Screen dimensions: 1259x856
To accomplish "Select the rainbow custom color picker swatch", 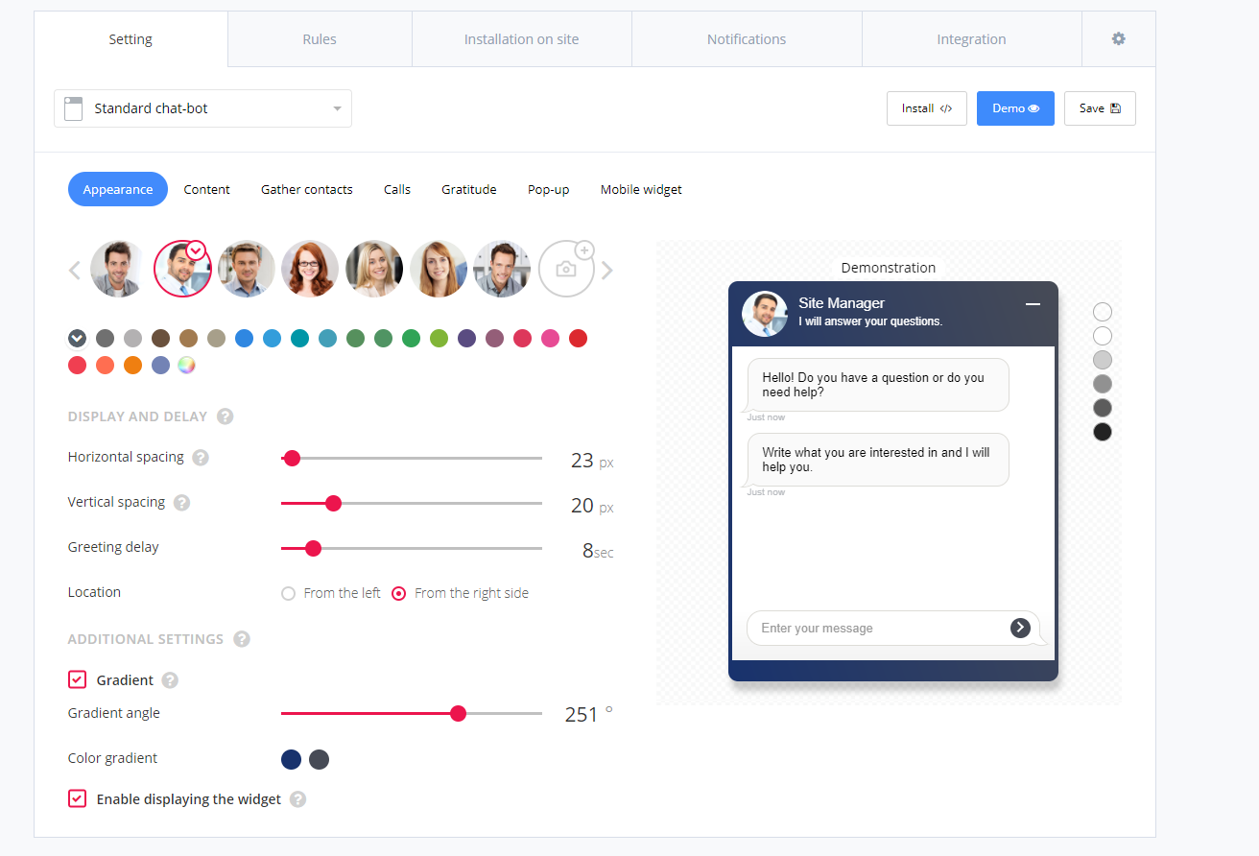I will (x=187, y=365).
